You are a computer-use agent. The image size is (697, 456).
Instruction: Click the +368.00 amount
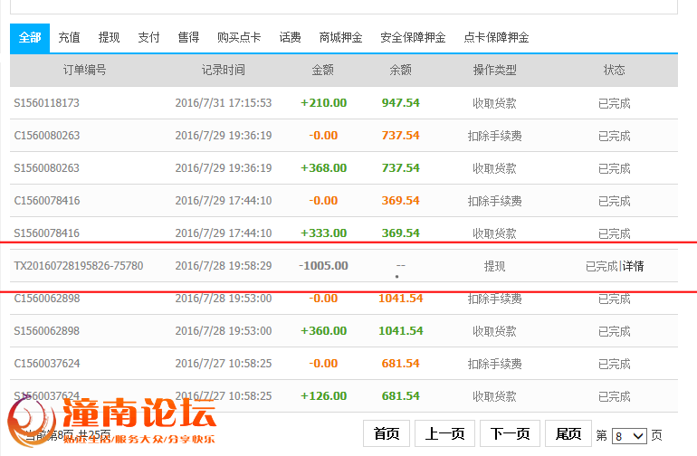pyautogui.click(x=324, y=168)
